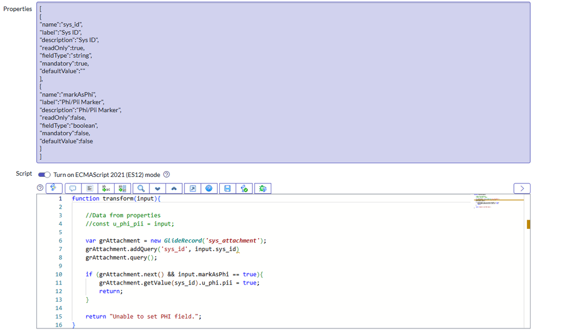Screen dimensions: 578x333
Task: Find previous occurrence up arrow
Action: tap(174, 188)
